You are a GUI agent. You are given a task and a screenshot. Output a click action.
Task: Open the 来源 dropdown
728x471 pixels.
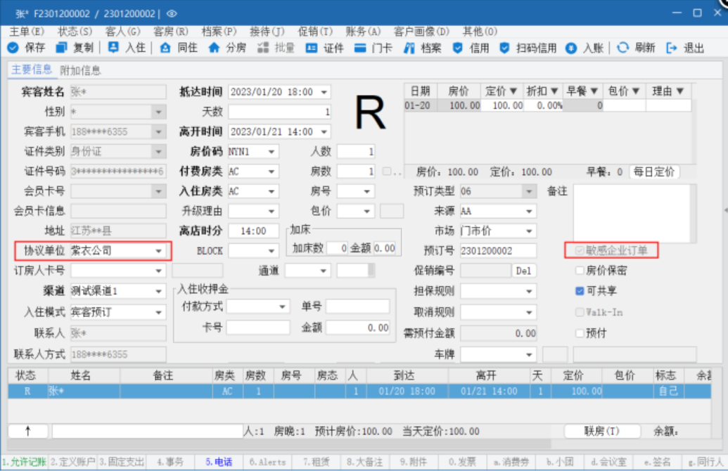point(529,212)
